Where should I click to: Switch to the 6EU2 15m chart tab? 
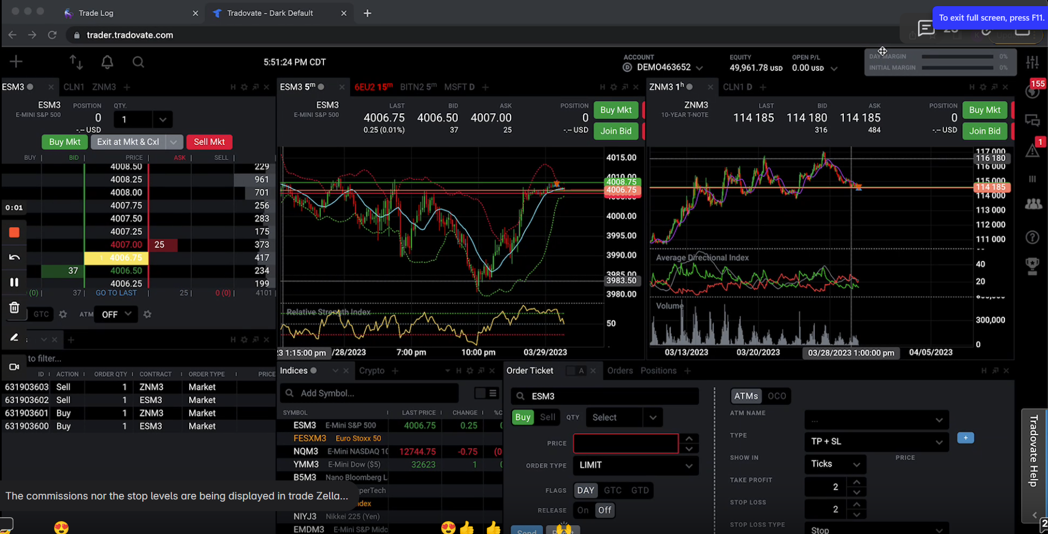[x=373, y=87]
